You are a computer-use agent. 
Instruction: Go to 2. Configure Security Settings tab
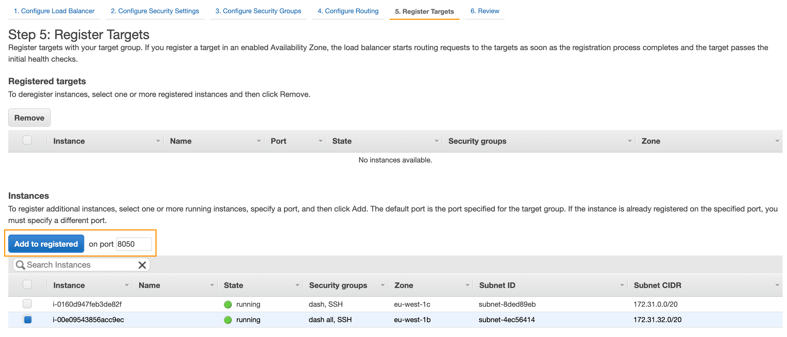pos(155,11)
